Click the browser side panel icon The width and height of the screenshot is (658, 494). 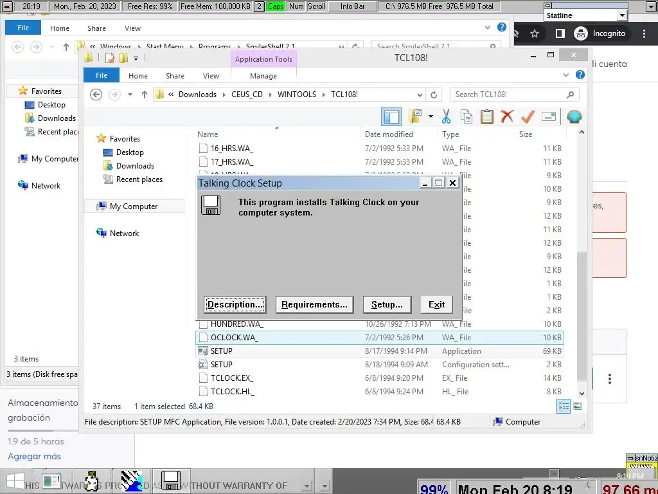tap(560, 33)
